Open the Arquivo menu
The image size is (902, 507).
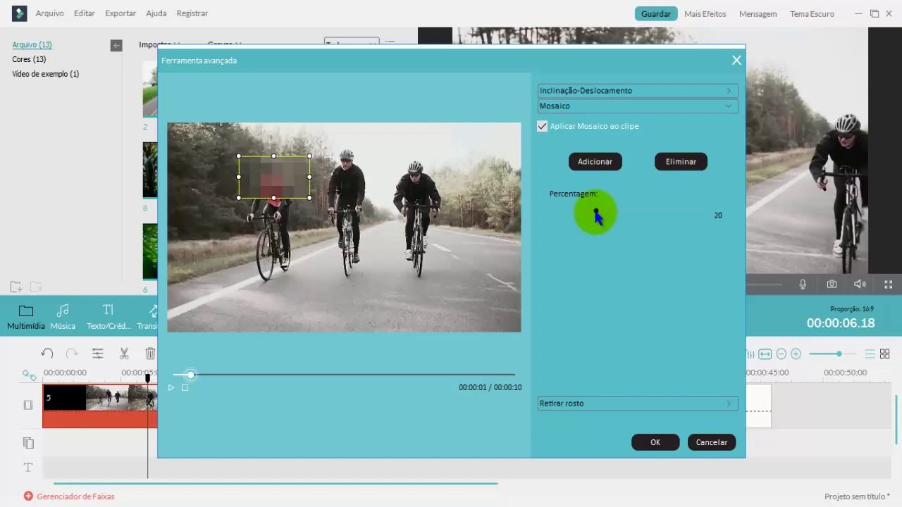point(49,13)
